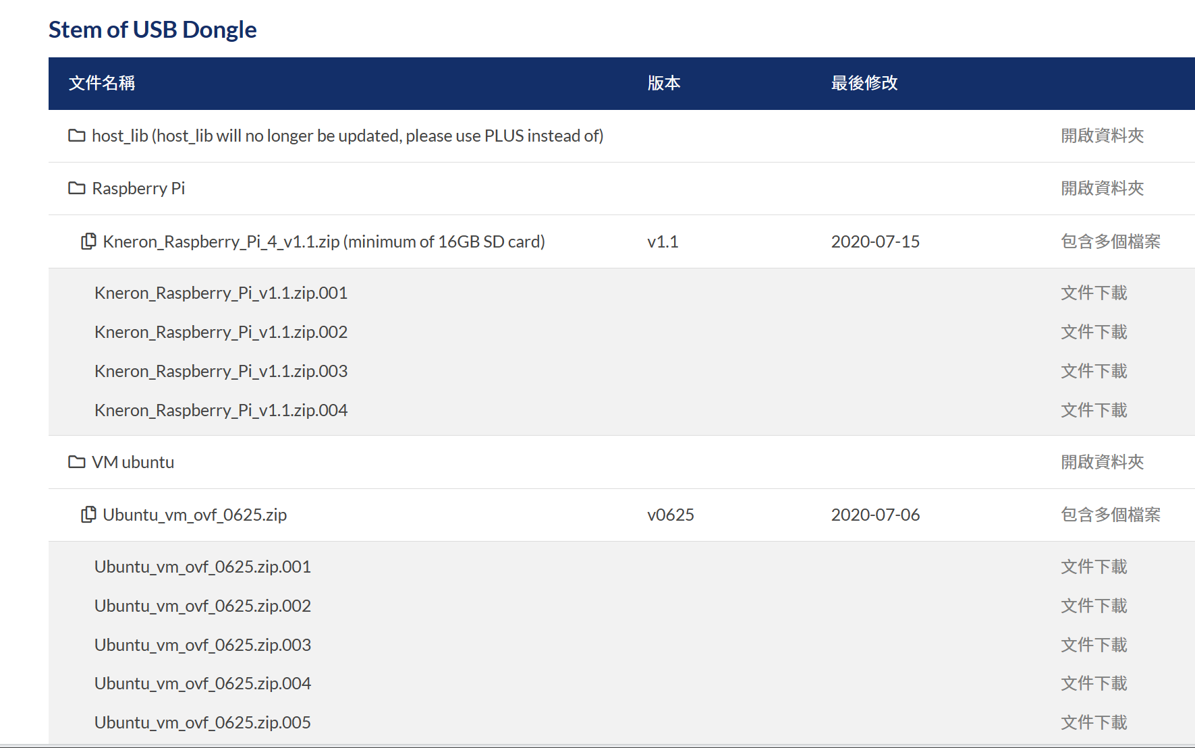The width and height of the screenshot is (1195, 748).
Task: Click the v0625 version cell
Action: pyautogui.click(x=671, y=515)
